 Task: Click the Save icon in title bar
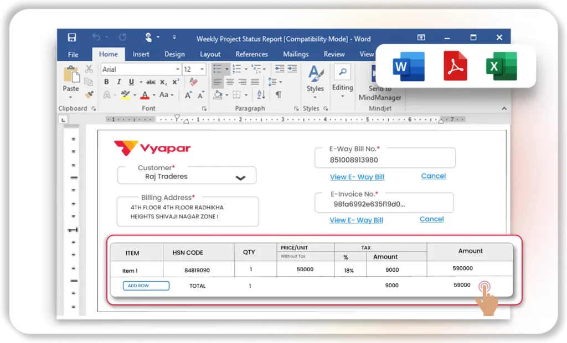tap(72, 38)
